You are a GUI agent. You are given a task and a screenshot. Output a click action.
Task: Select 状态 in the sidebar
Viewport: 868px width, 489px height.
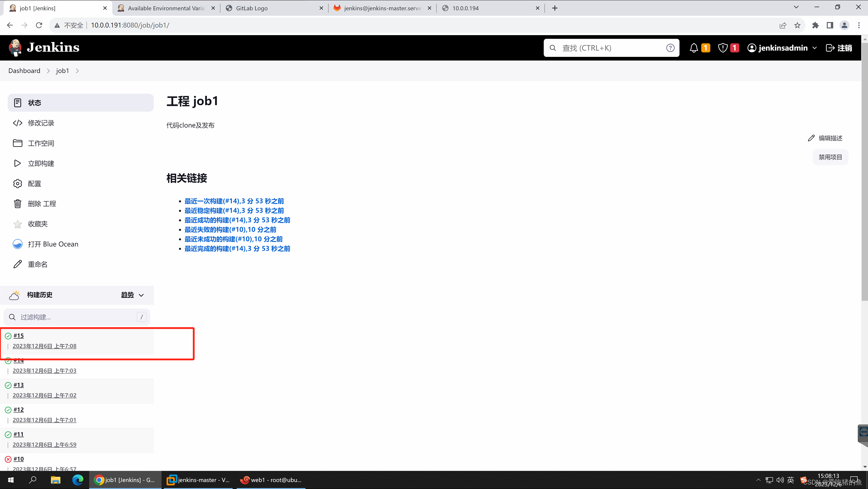pos(81,103)
